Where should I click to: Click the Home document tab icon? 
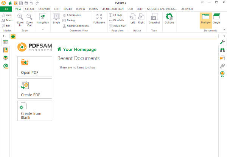click(13, 37)
